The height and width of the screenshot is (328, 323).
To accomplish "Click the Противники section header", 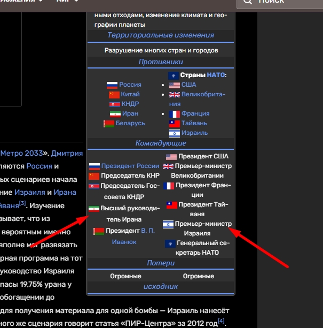I will pos(161,62).
